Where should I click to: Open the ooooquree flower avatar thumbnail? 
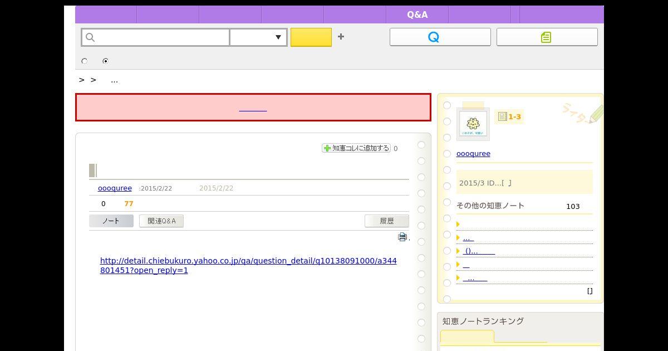473,124
